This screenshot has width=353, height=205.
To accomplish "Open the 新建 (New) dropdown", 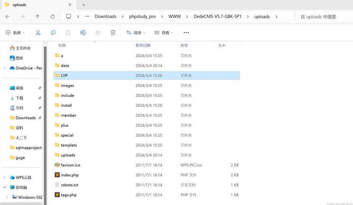I will 15,33.
